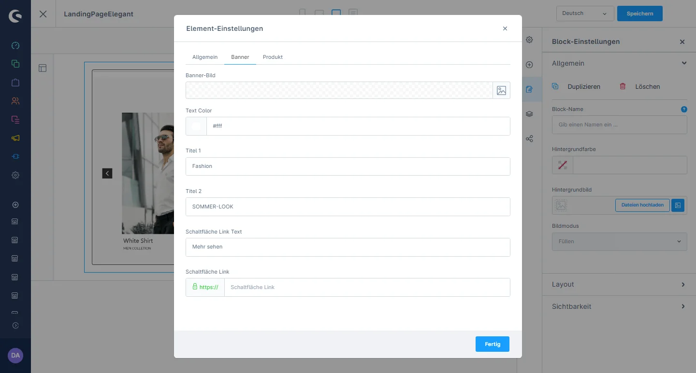Image resolution: width=696 pixels, height=373 pixels.
Task: Open the Extensions plug icon in sidebar
Action: pos(15,157)
